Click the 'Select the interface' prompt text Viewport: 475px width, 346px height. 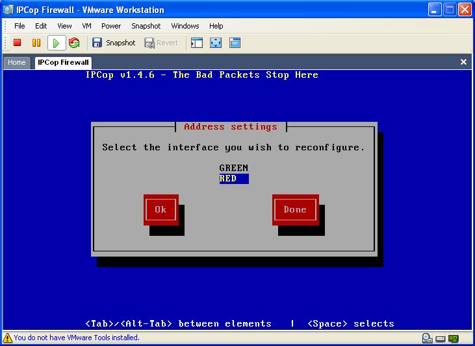[233, 148]
